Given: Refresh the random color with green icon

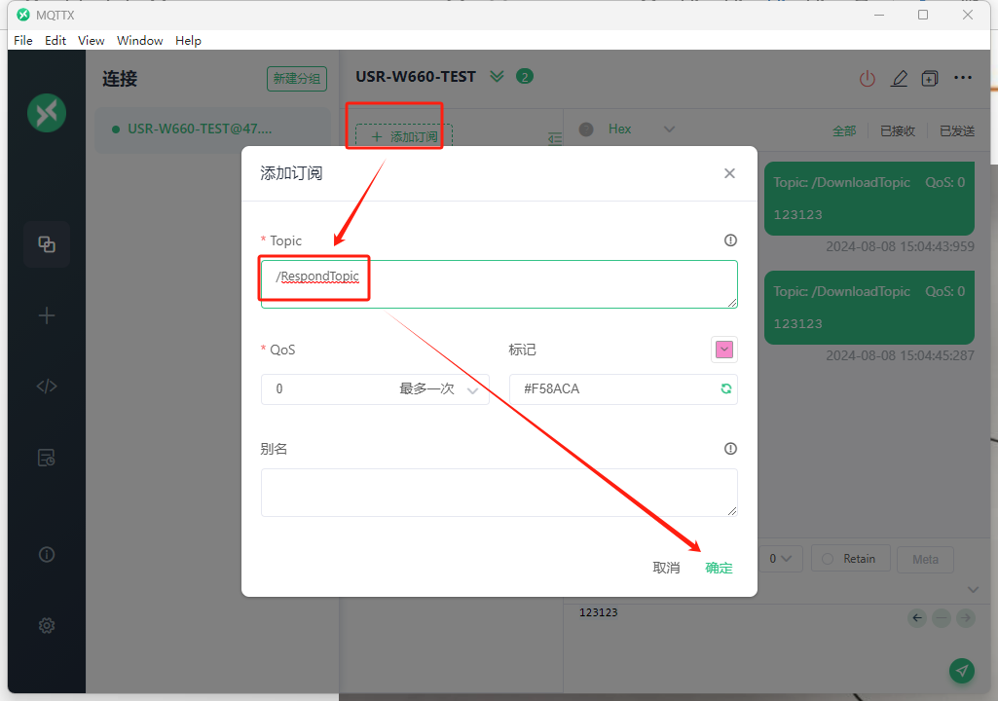Looking at the screenshot, I should click(725, 389).
